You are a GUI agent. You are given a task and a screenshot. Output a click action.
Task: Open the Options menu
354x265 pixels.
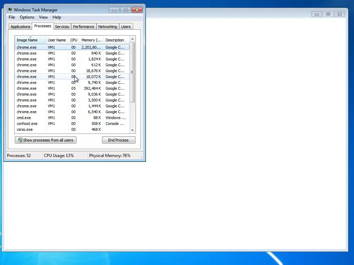[x=27, y=17]
